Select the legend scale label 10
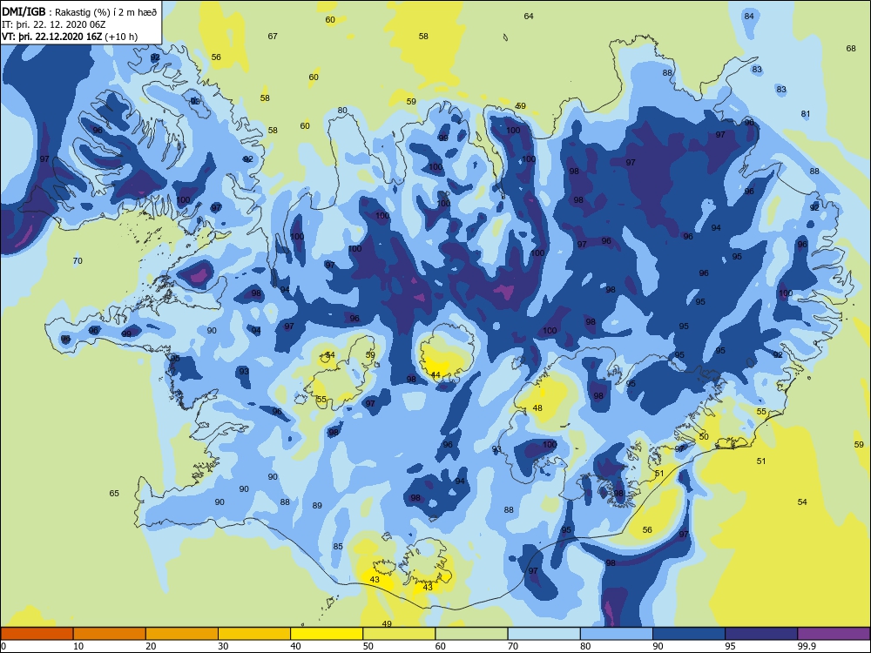The width and height of the screenshot is (871, 653). pos(78,646)
